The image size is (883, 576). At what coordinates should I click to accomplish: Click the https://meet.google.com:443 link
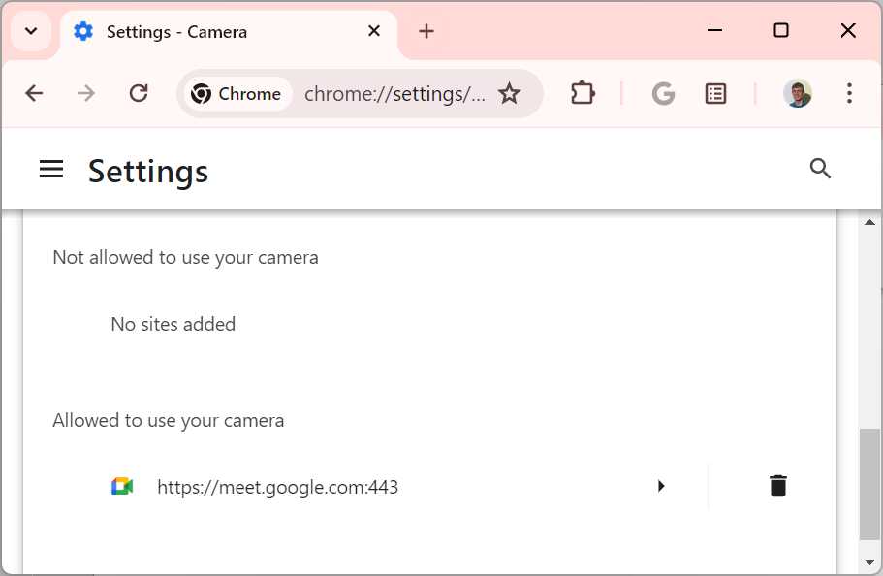click(277, 486)
